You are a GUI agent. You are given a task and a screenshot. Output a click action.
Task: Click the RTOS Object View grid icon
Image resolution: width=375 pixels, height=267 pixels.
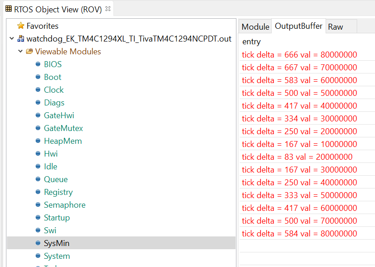tap(8, 9)
